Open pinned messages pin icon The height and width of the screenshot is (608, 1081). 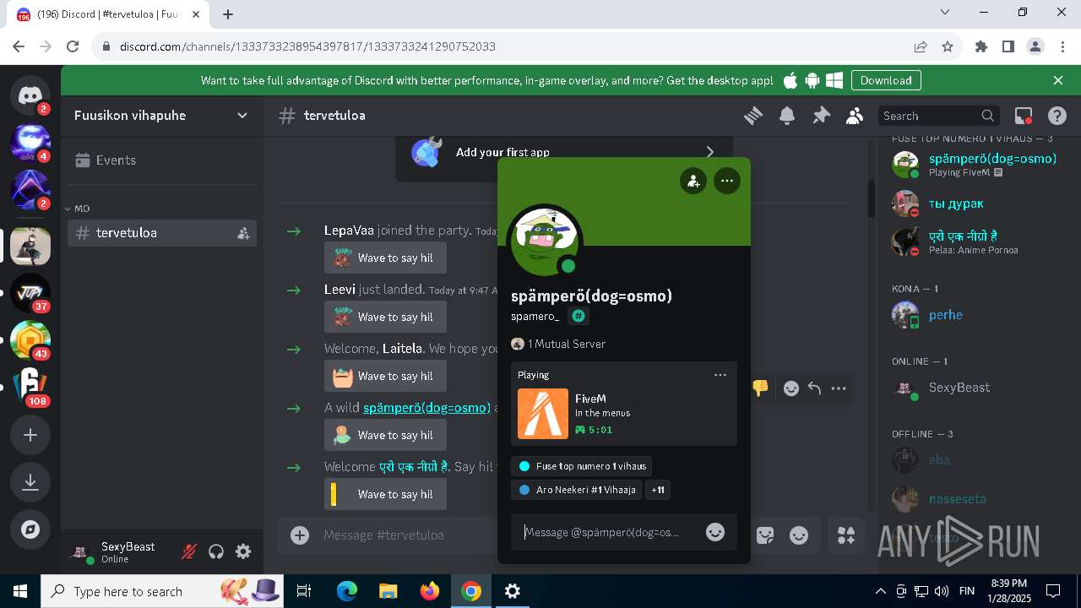[x=821, y=116]
